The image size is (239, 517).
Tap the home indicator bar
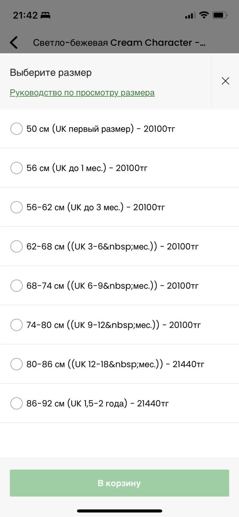click(119, 511)
